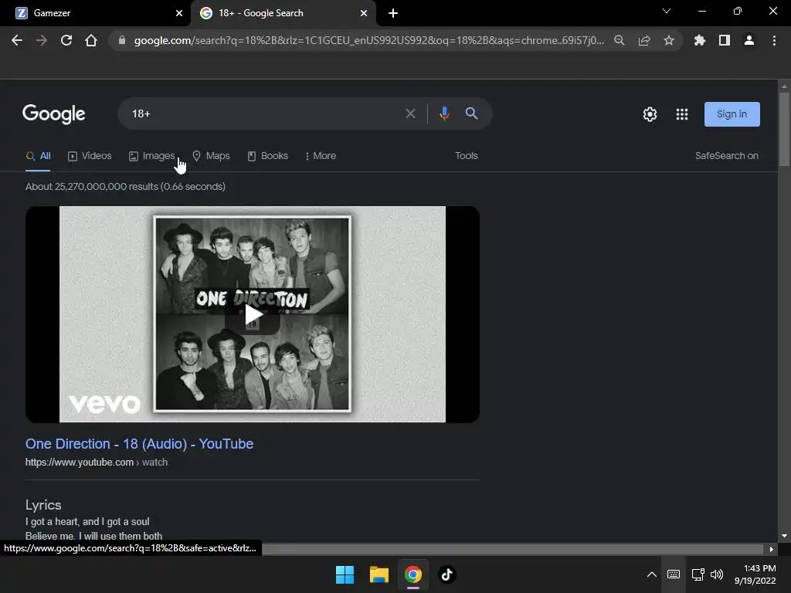This screenshot has height=593, width=791.
Task: Toggle the browser side panel
Action: coord(725,40)
